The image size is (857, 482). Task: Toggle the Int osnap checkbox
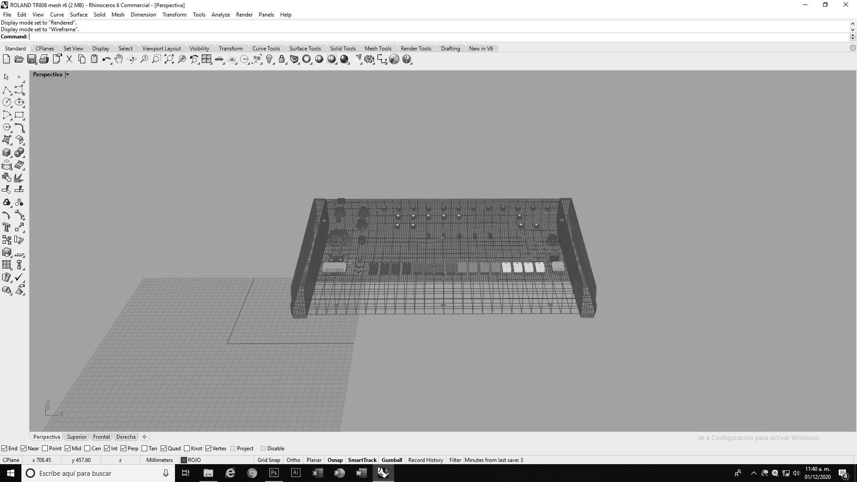click(107, 449)
